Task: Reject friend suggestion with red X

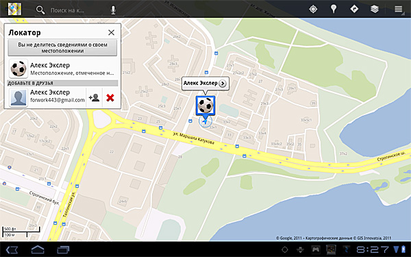Action: [110, 98]
